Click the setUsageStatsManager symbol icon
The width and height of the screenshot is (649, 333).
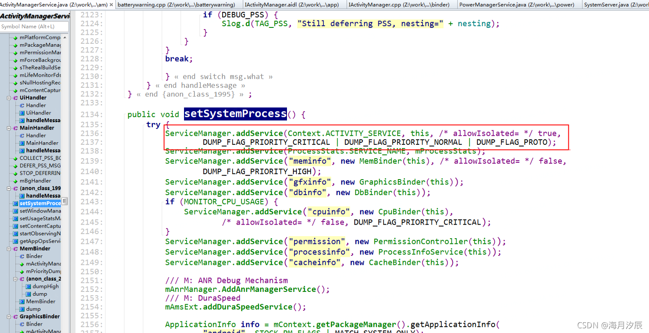click(15, 218)
